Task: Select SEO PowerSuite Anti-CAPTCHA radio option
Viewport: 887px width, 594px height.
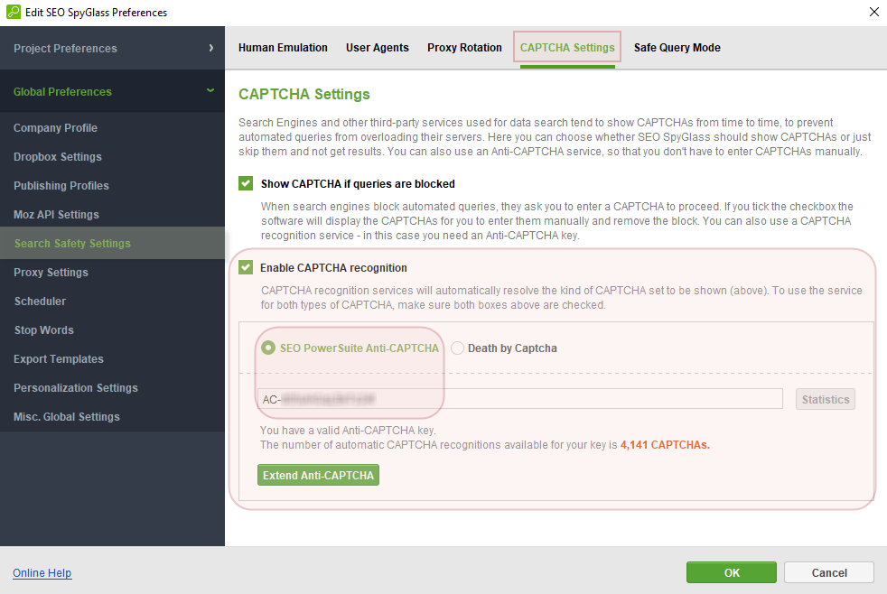Action: [267, 348]
